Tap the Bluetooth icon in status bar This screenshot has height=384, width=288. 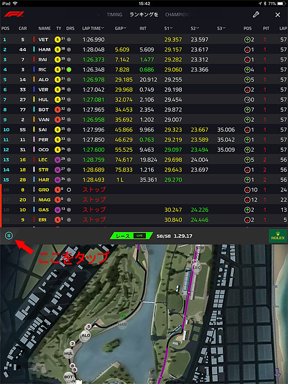265,3
